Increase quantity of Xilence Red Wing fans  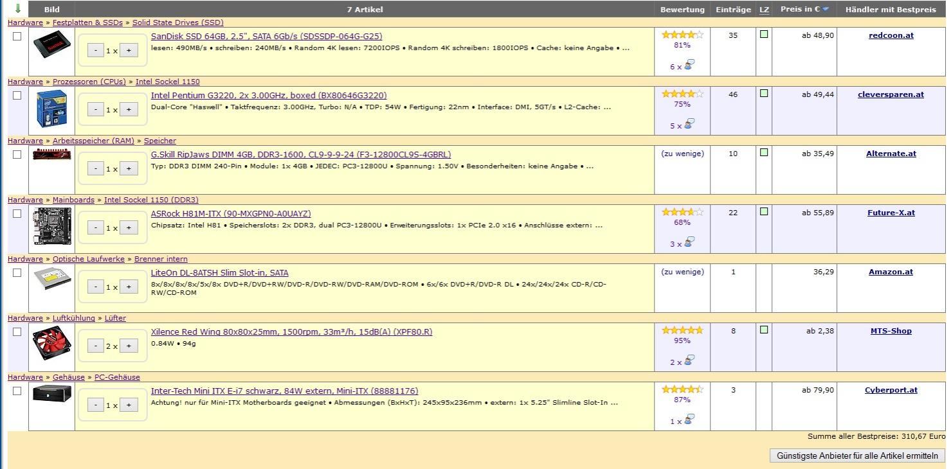[129, 346]
